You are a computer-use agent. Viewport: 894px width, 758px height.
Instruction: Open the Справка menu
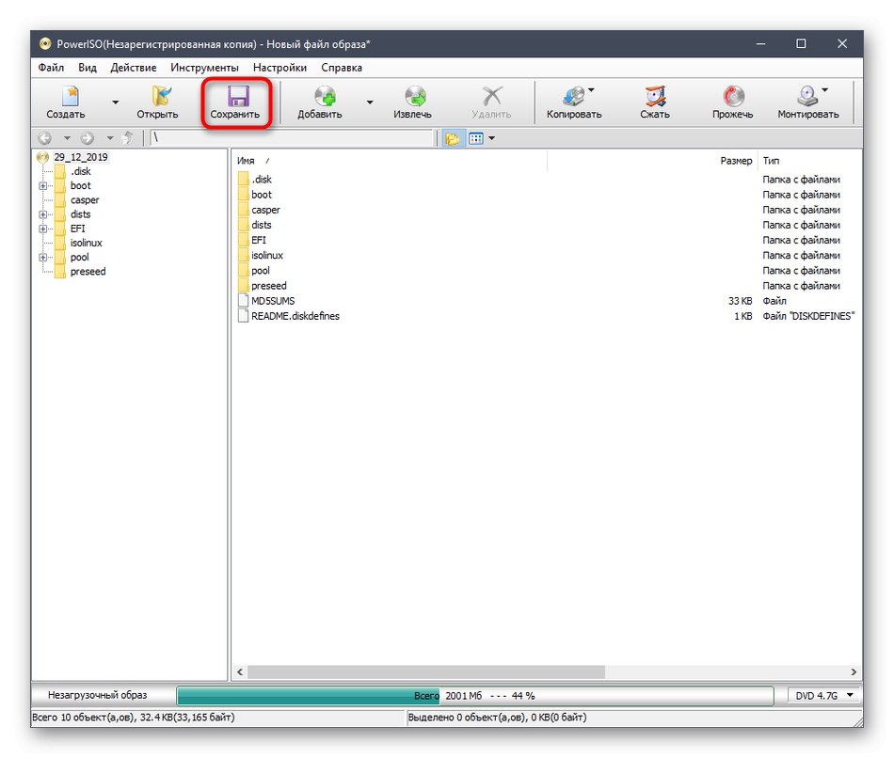tap(342, 68)
